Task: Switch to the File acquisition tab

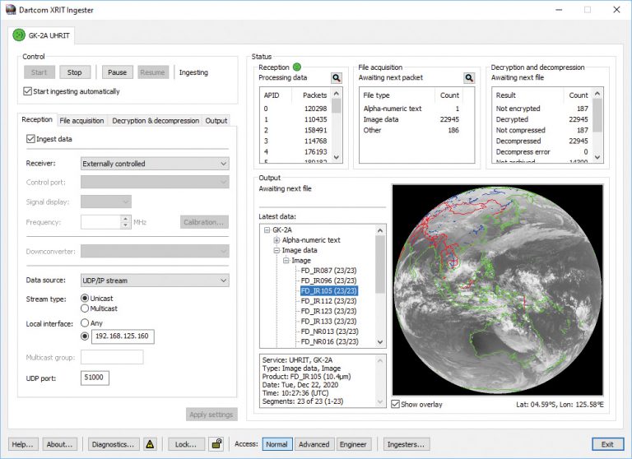Action: click(81, 120)
